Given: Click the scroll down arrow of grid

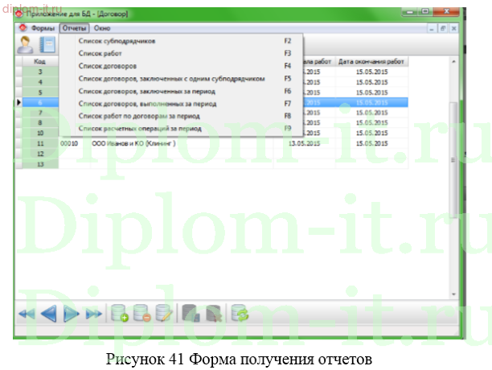Looking at the screenshot, I should (453, 294).
